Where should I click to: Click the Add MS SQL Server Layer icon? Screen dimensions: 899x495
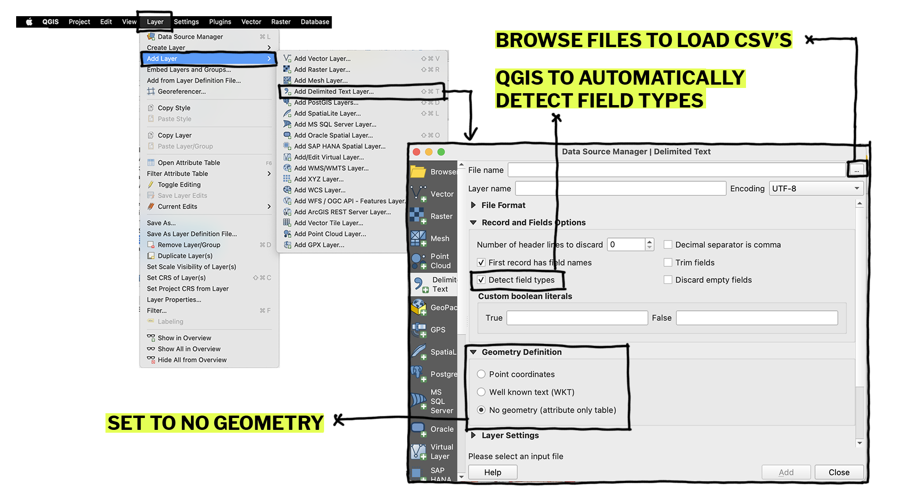(287, 124)
